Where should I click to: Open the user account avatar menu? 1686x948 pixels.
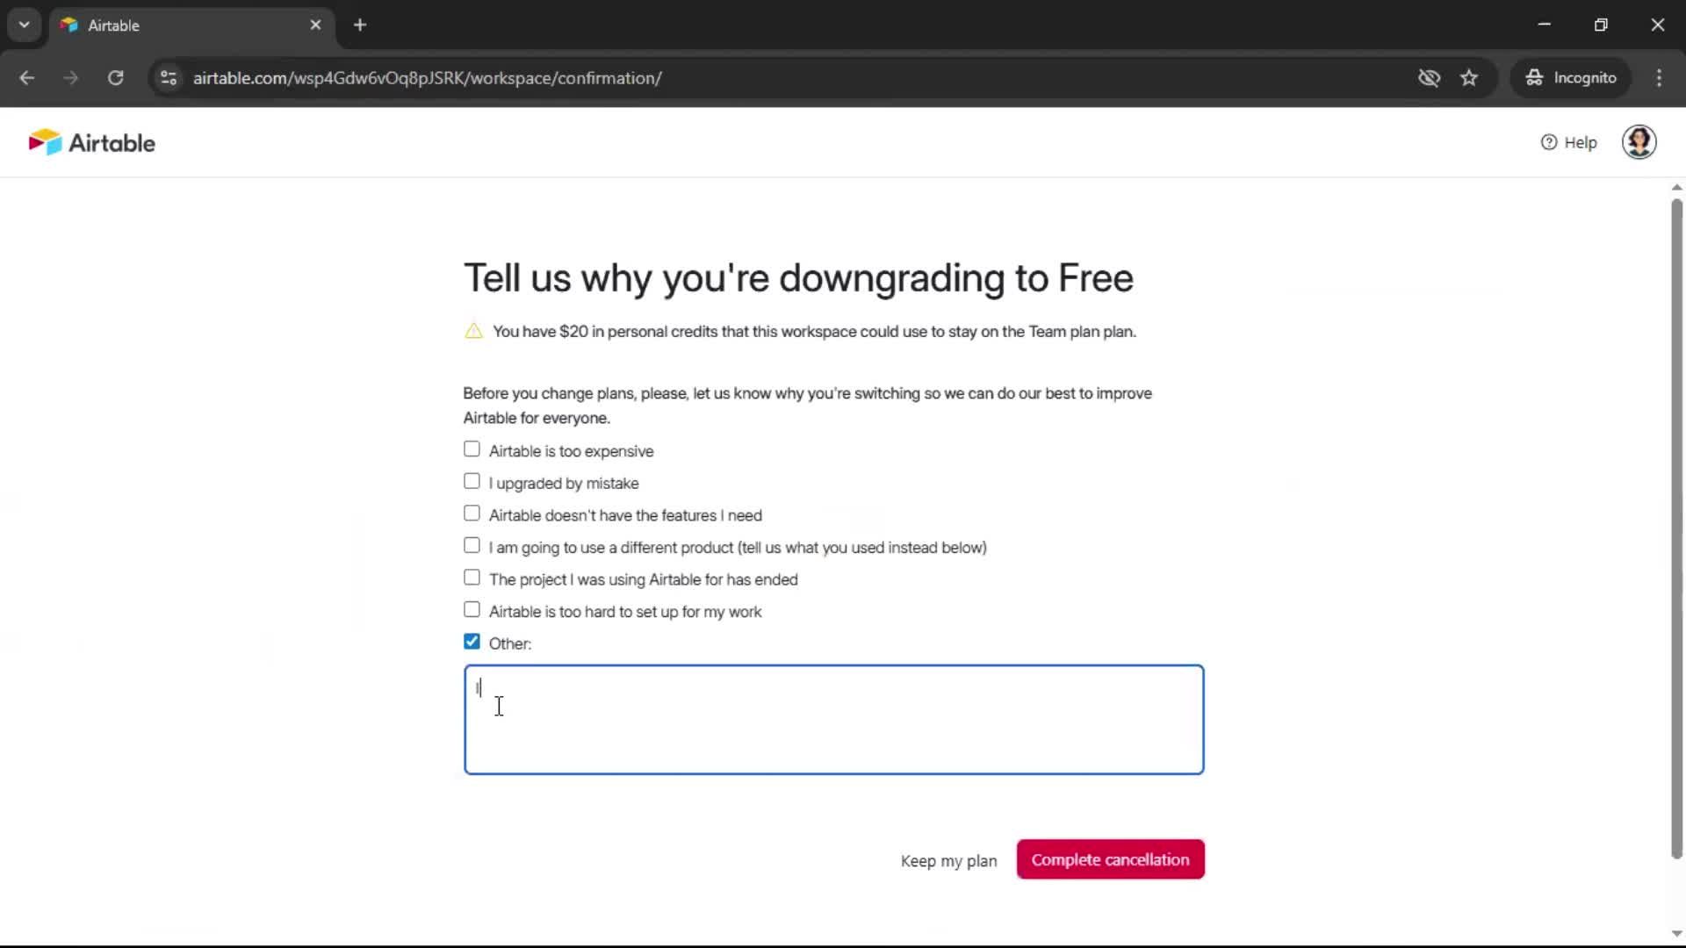1639,142
